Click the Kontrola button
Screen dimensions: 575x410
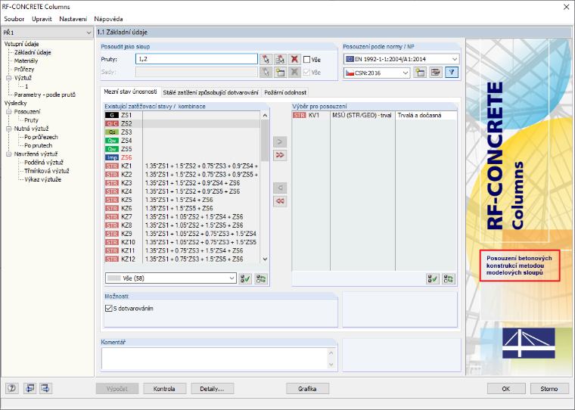click(164, 389)
